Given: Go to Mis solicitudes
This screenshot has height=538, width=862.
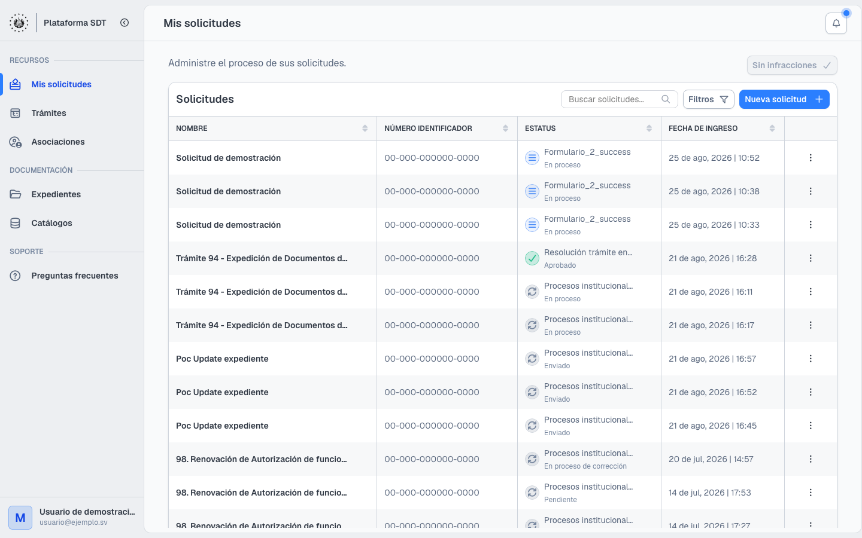Looking at the screenshot, I should click(61, 84).
